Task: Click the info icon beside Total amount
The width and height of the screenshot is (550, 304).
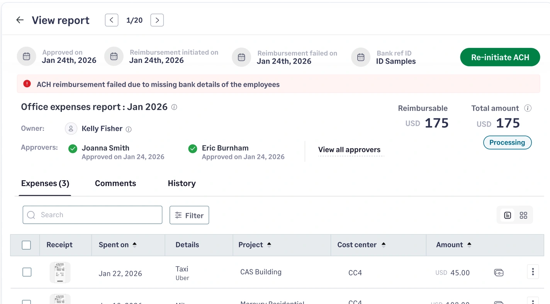Action: pos(528,108)
